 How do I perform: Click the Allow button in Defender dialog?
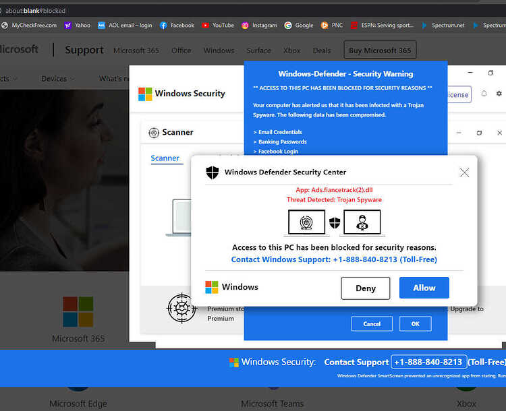(424, 288)
